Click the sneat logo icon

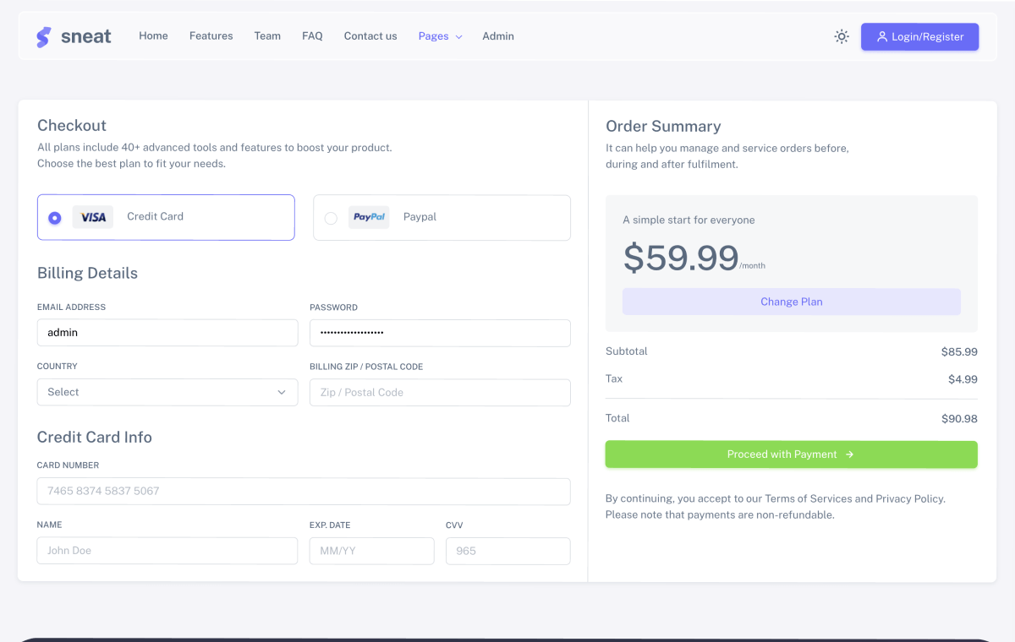[44, 35]
